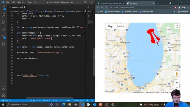Click Port : 5500 Live Server status
The width and height of the screenshot is (190, 107).
78,100
